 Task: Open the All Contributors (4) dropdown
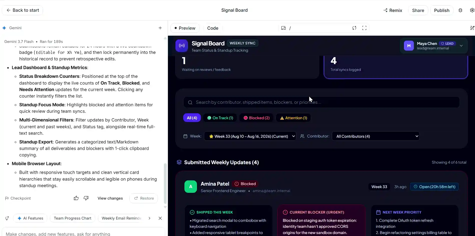(x=376, y=136)
